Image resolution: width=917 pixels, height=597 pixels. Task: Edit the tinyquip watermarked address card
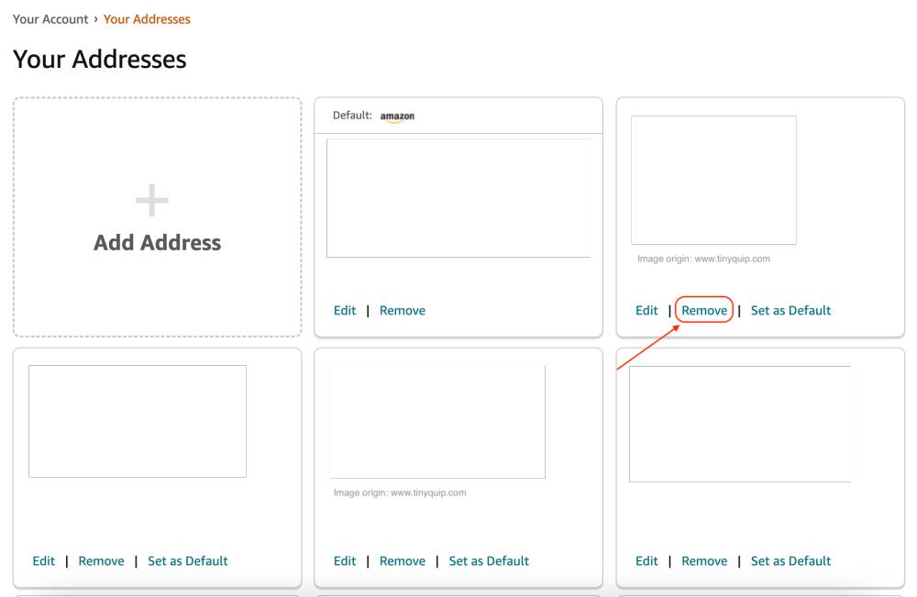344,560
